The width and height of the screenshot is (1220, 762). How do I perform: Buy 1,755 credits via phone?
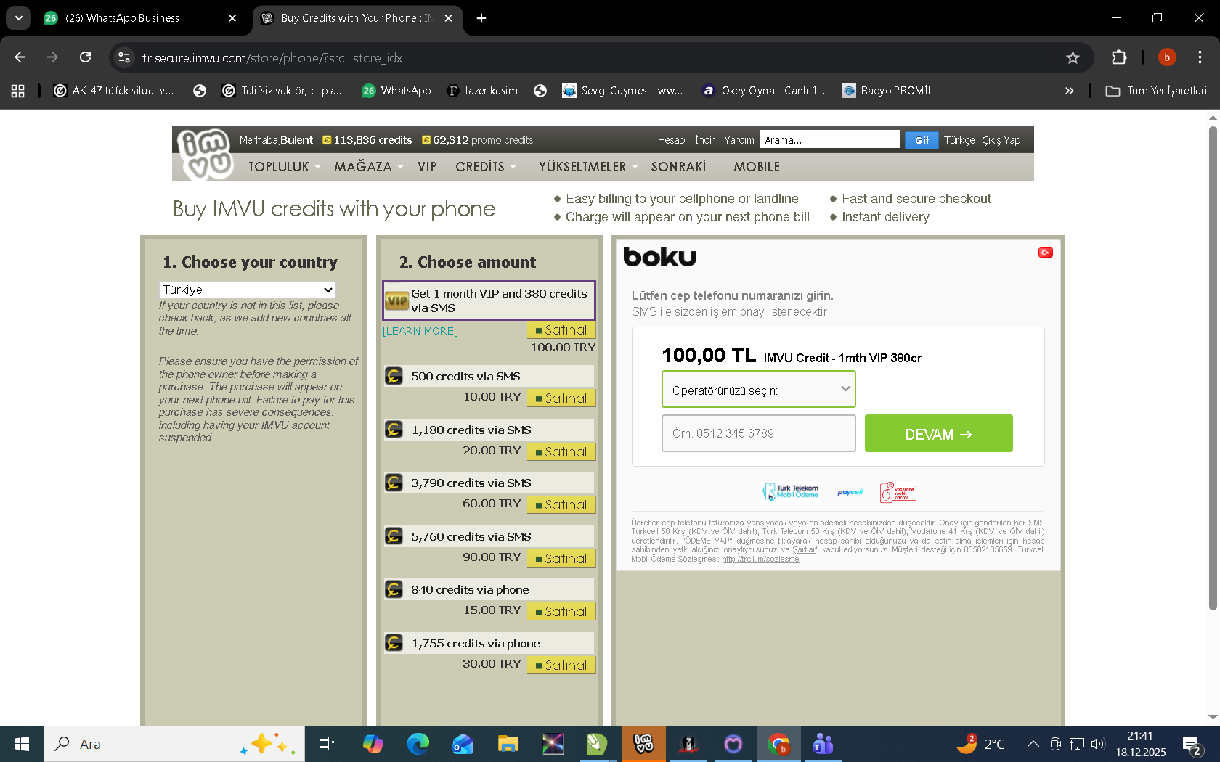(561, 665)
